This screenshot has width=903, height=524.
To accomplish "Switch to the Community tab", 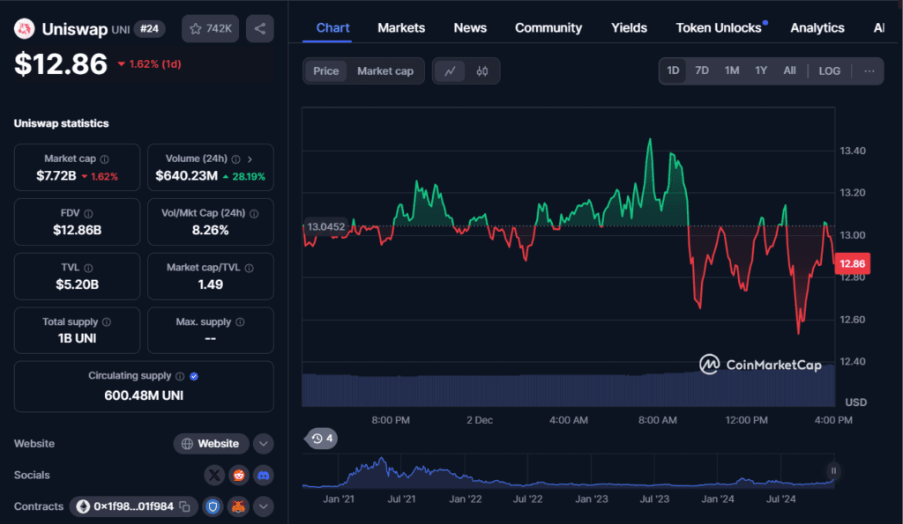I will (549, 28).
